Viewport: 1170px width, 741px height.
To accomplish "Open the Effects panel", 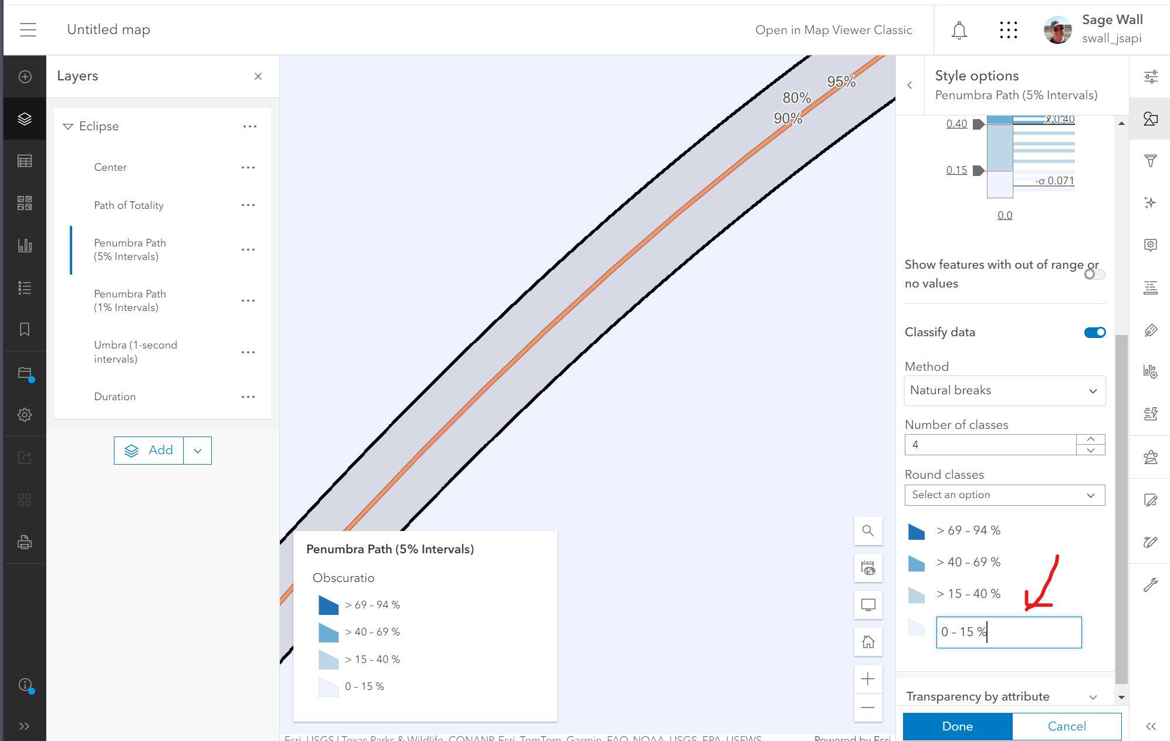I will (x=1150, y=202).
